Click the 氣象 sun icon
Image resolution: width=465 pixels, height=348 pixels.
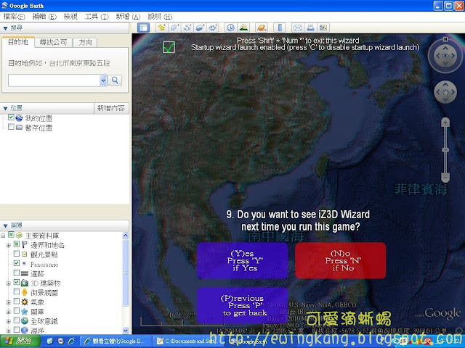(24, 302)
